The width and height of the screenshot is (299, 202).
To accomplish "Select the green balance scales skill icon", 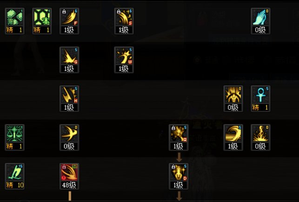I will point(15,133).
